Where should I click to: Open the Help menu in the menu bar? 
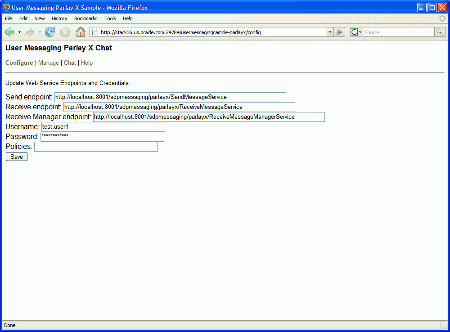pyautogui.click(x=128, y=18)
